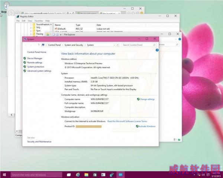
Task: Open Task View on taskbar
Action: 69,175
